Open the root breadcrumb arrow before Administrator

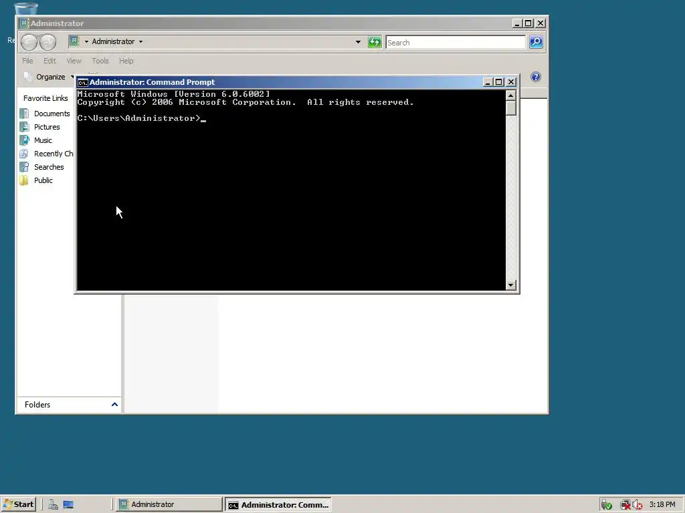pyautogui.click(x=86, y=42)
